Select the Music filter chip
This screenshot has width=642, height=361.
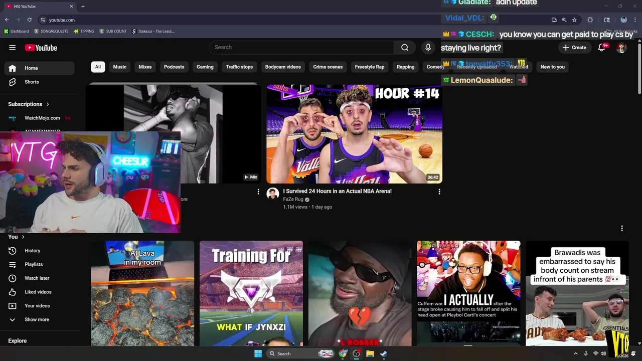[120, 67]
